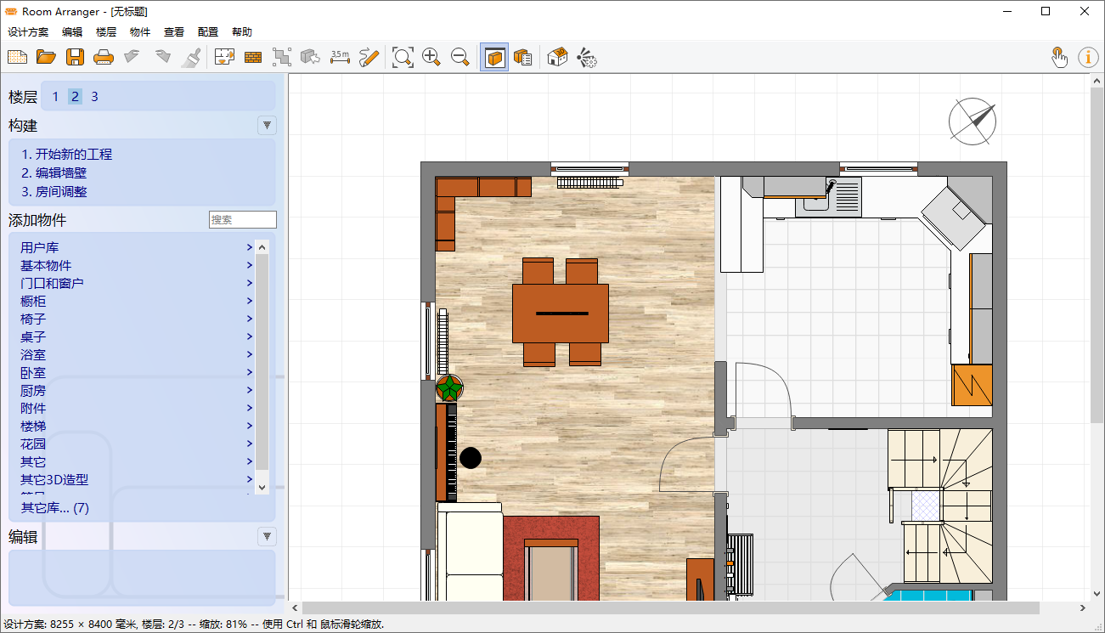Switch to floor 3
This screenshot has height=633, width=1105.
(x=94, y=96)
